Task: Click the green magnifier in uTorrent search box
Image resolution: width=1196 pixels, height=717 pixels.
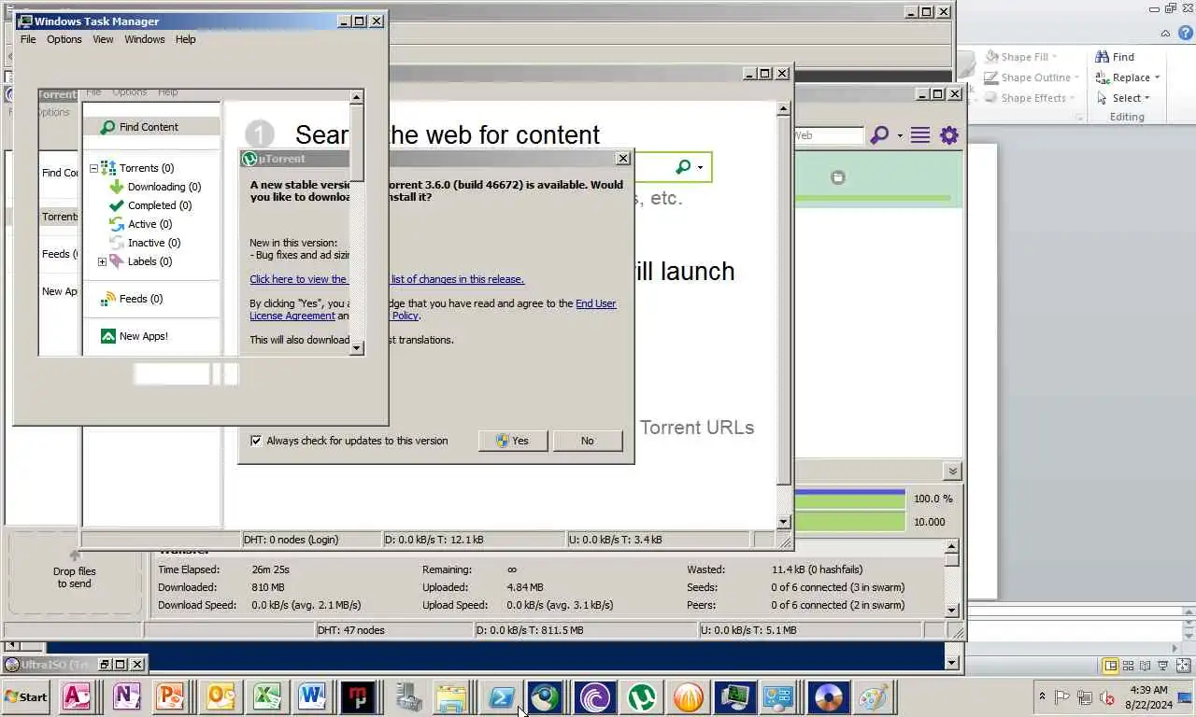Action: pyautogui.click(x=683, y=167)
